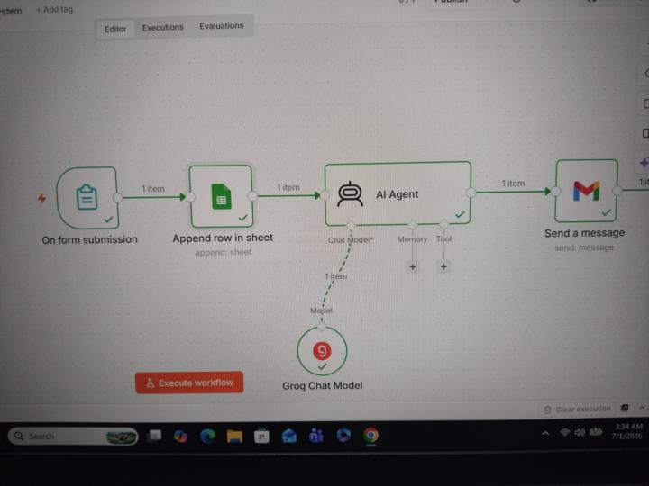Click the panel icon beside Clear execution
This screenshot has height=486, width=649.
click(x=625, y=409)
